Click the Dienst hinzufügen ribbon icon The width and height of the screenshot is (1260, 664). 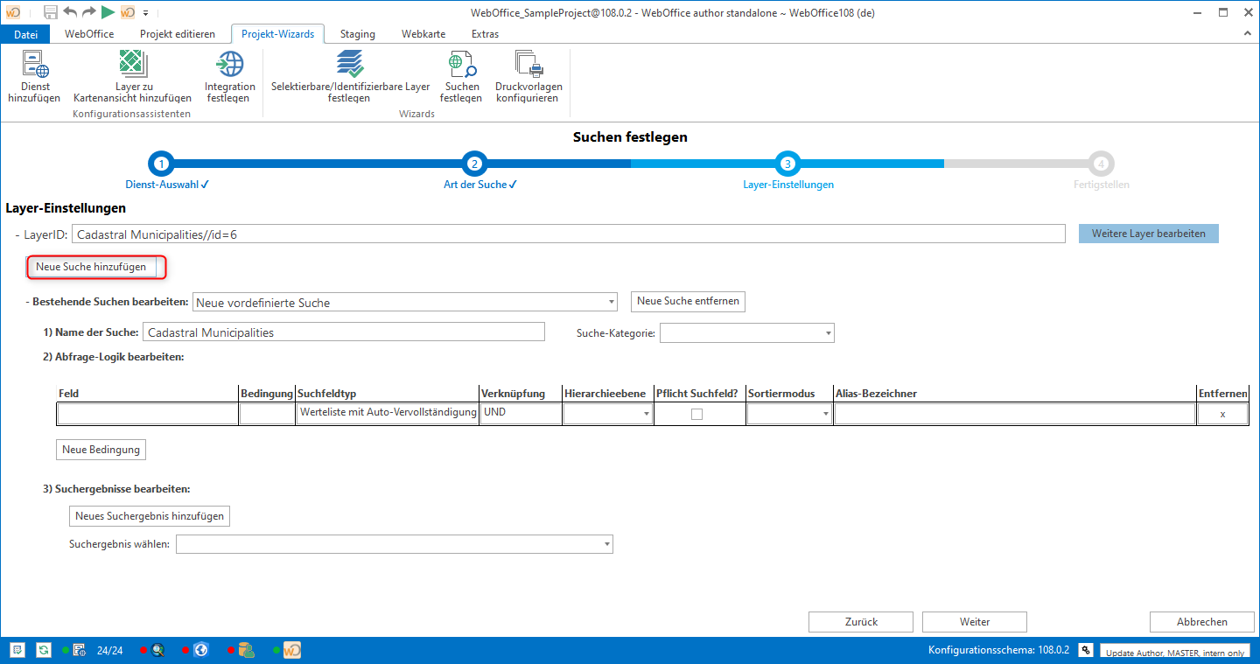click(35, 65)
